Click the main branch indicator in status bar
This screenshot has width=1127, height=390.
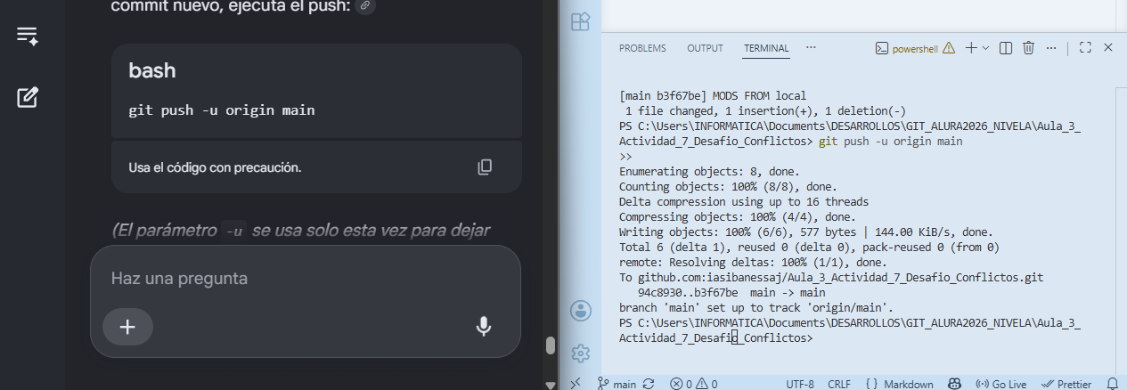point(617,384)
